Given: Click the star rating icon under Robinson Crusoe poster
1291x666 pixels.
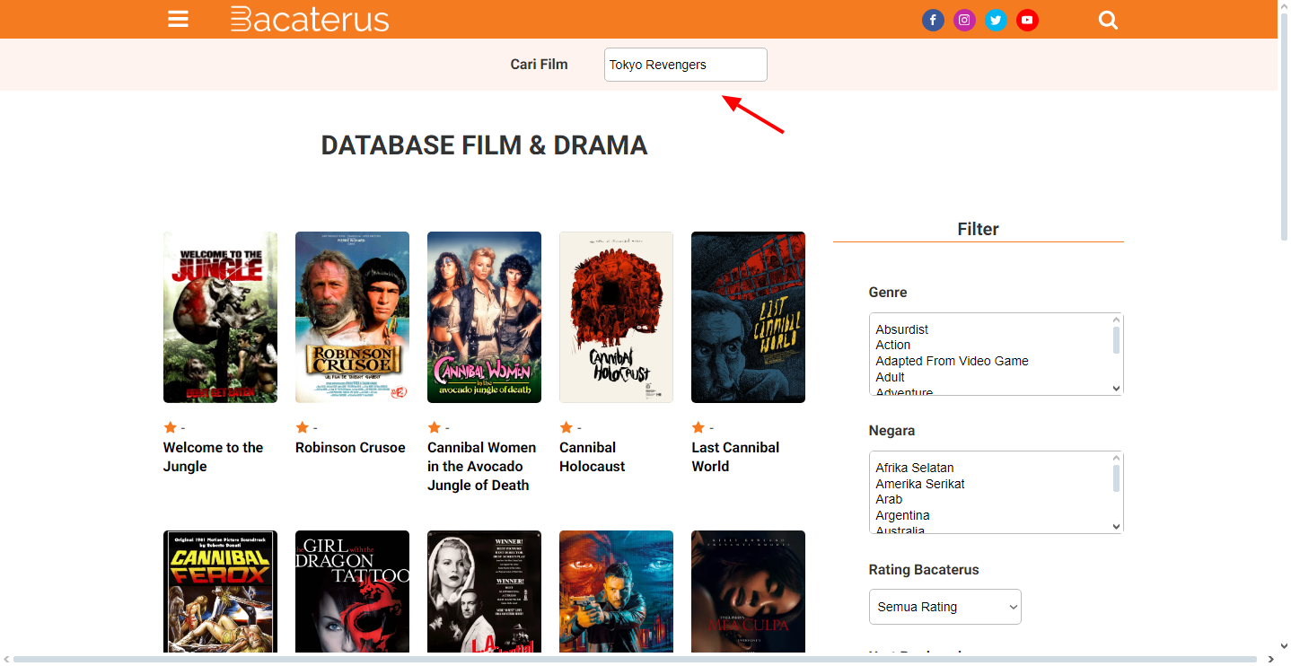Looking at the screenshot, I should [x=303, y=427].
